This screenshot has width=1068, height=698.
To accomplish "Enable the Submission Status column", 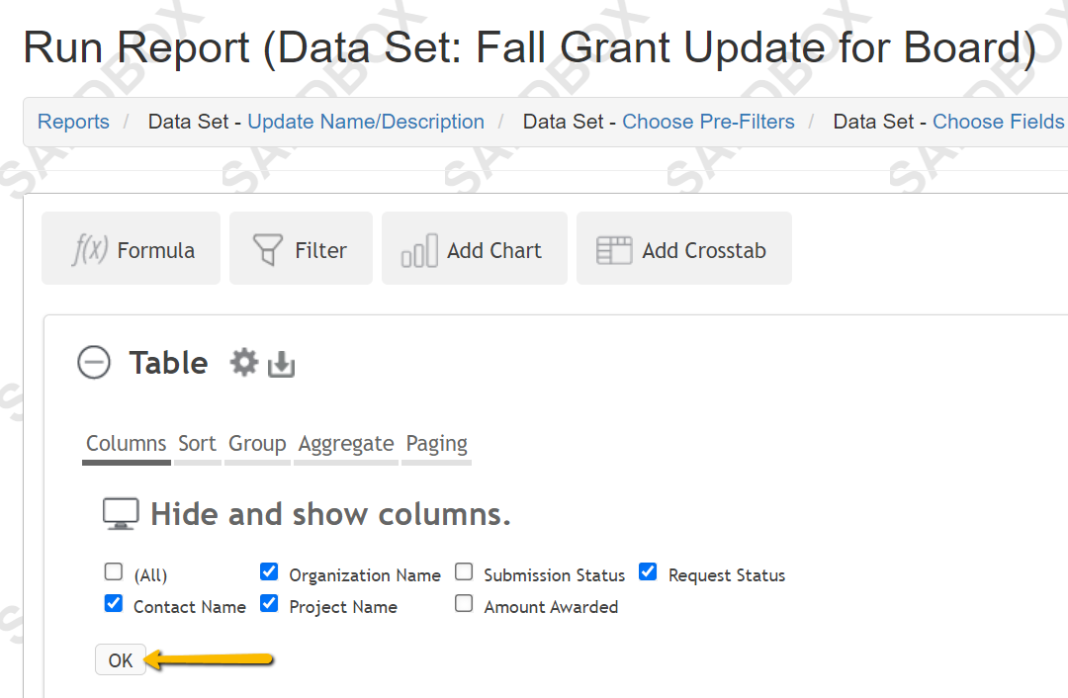I will [x=464, y=571].
